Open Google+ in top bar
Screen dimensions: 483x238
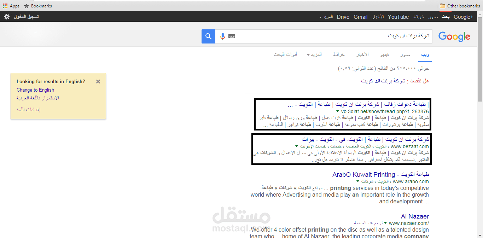(463, 17)
